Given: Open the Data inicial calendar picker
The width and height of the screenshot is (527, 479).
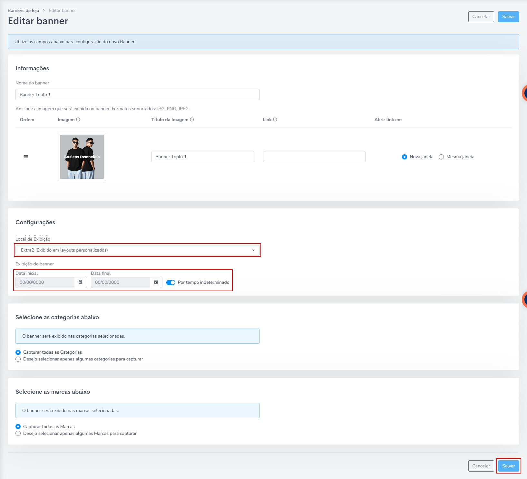Looking at the screenshot, I should pos(81,282).
